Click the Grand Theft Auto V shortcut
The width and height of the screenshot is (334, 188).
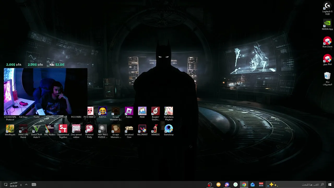point(37,131)
